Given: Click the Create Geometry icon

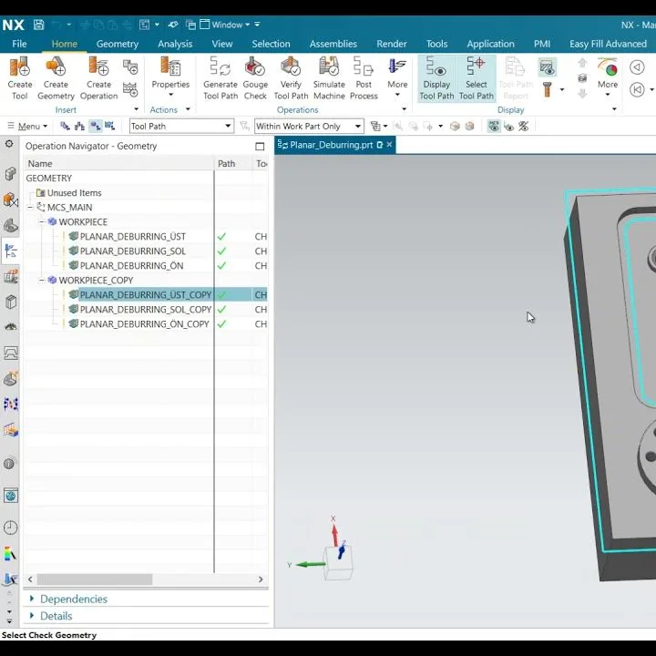Looking at the screenshot, I should point(56,67).
